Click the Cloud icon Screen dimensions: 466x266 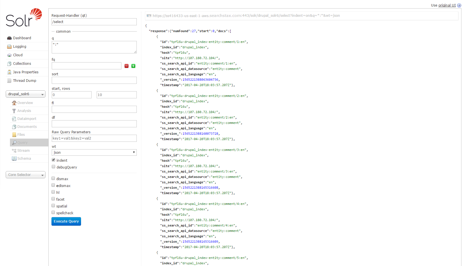[x=9, y=55]
